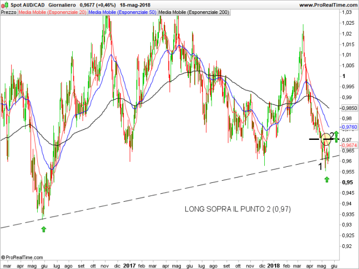Select the number 1 marker label
This screenshot has width=359, height=269.
(321, 167)
